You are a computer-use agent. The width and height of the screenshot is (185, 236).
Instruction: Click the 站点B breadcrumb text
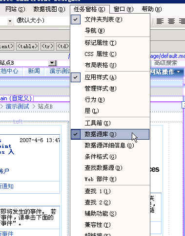[45, 107]
